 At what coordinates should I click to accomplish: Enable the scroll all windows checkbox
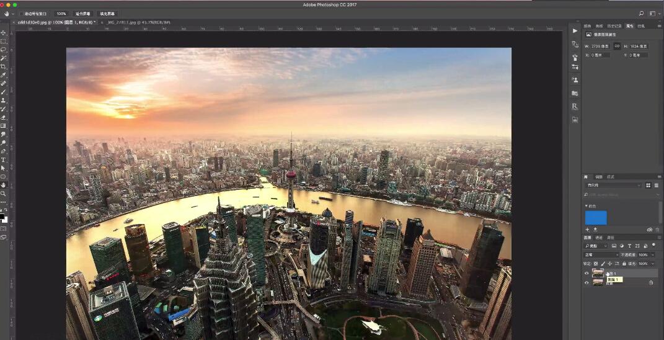21,14
